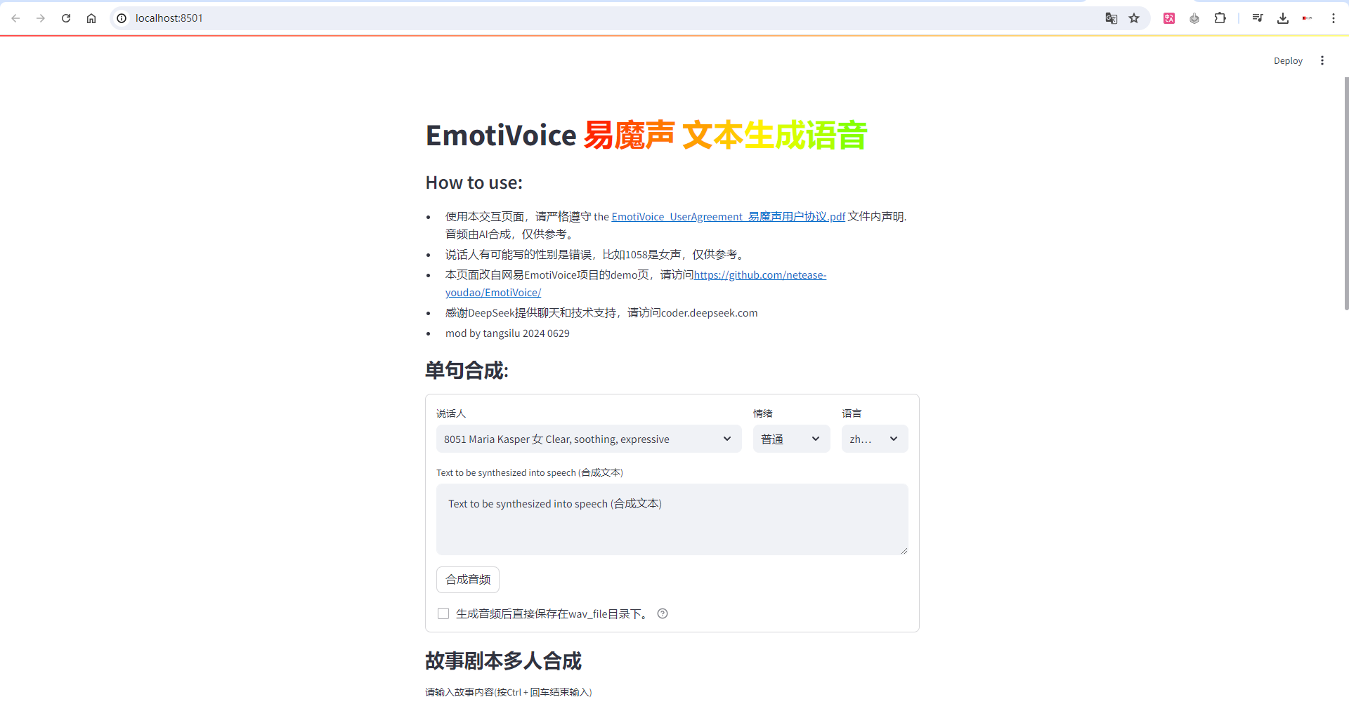Click the text 'mod by tangsilu 2024 0629'
Screen dimensions: 1349x704
[507, 333]
